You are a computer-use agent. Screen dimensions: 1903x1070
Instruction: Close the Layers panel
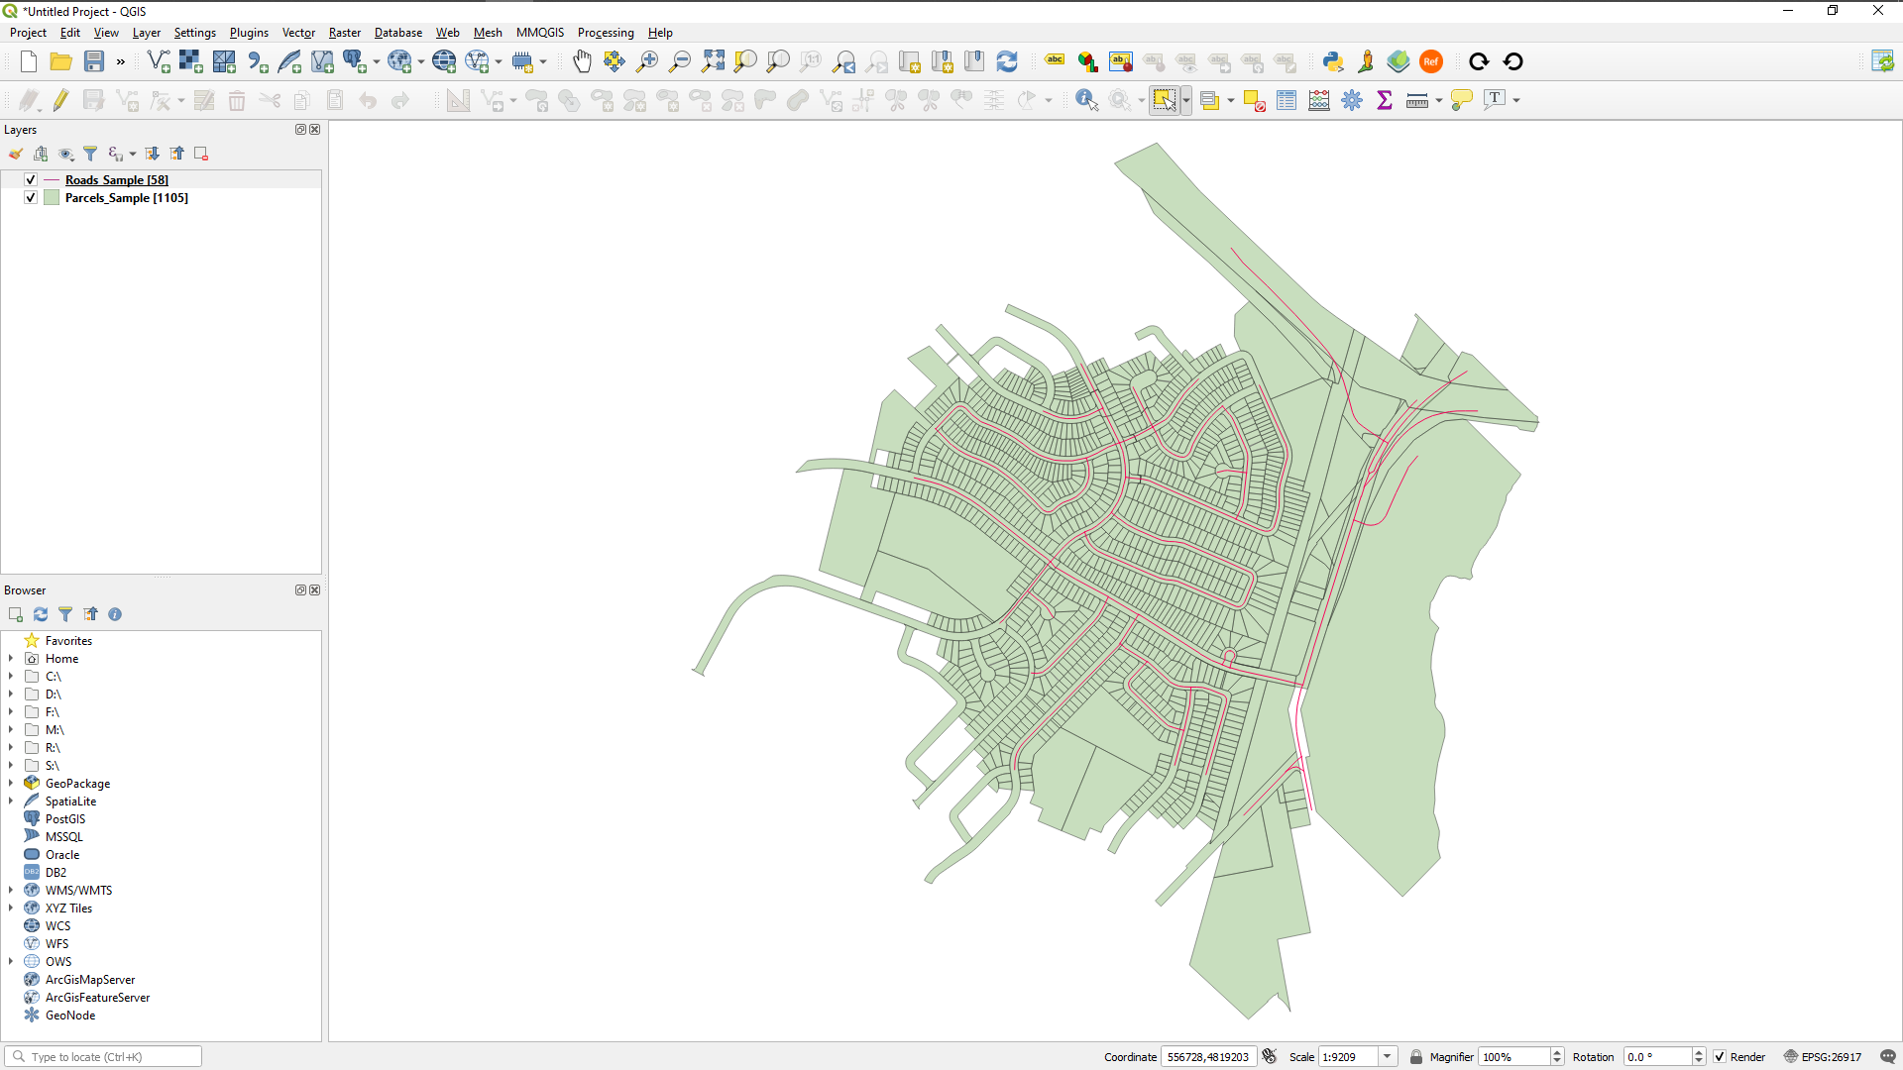pyautogui.click(x=315, y=130)
